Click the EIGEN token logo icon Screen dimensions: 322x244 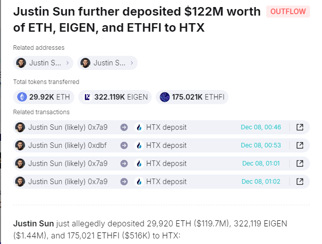click(x=87, y=97)
